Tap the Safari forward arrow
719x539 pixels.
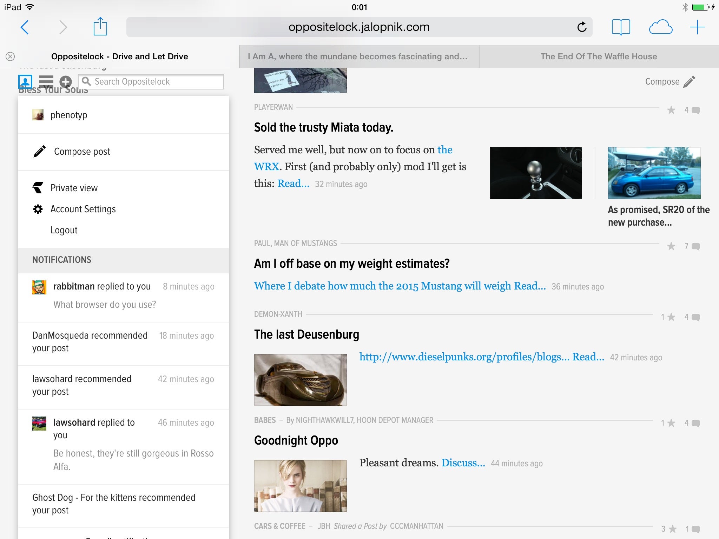tap(63, 27)
